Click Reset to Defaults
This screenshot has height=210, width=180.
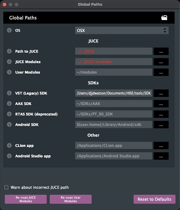pyautogui.click(x=154, y=199)
